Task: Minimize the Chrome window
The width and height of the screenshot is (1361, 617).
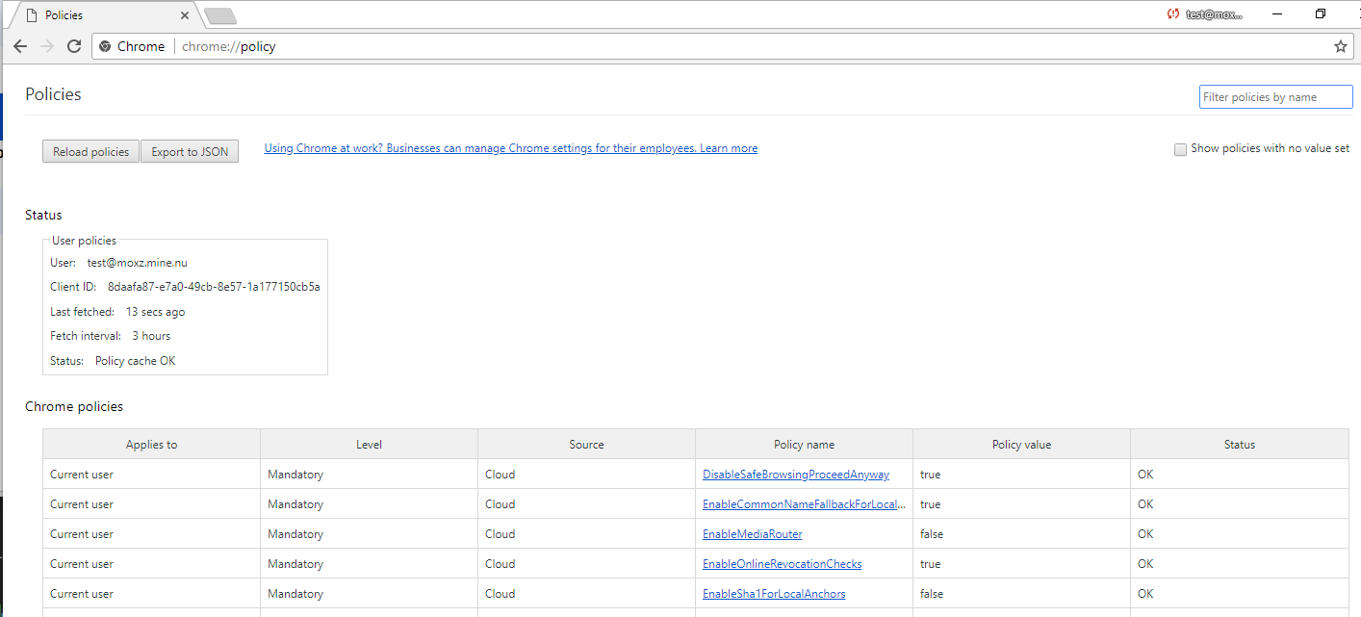Action: 1277,14
